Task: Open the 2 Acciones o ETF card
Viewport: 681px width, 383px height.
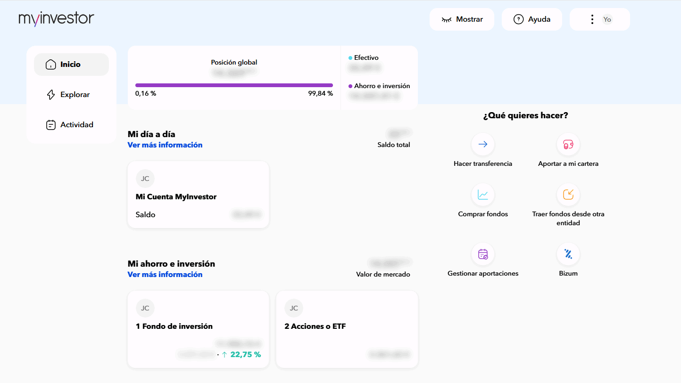Action: [347, 329]
